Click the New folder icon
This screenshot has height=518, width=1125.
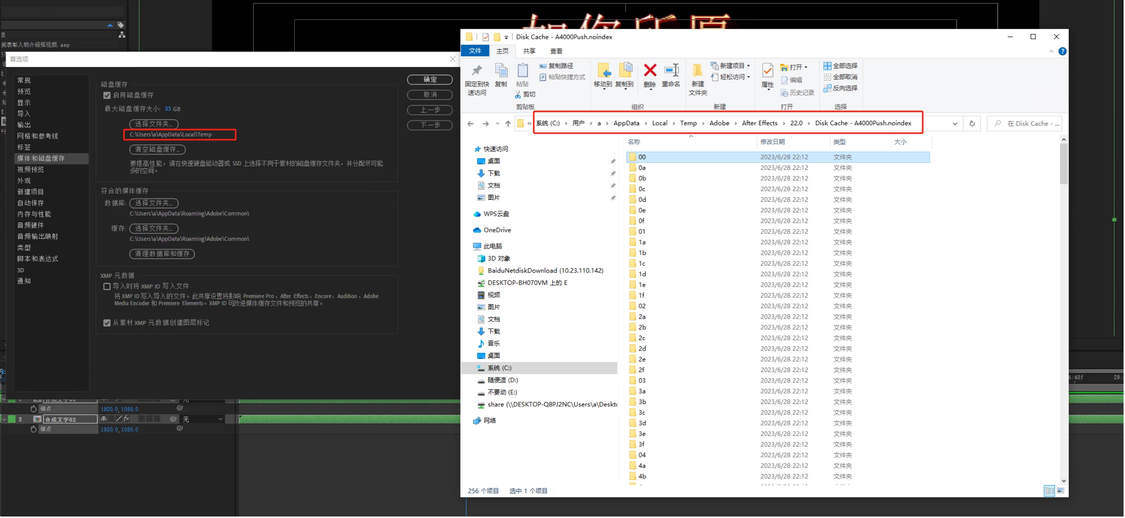698,71
